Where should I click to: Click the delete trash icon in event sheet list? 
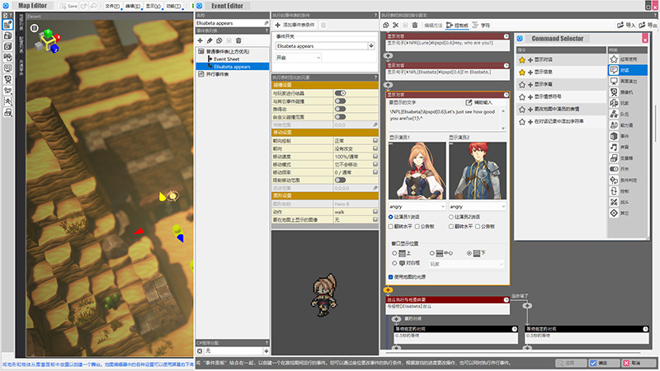click(x=239, y=40)
